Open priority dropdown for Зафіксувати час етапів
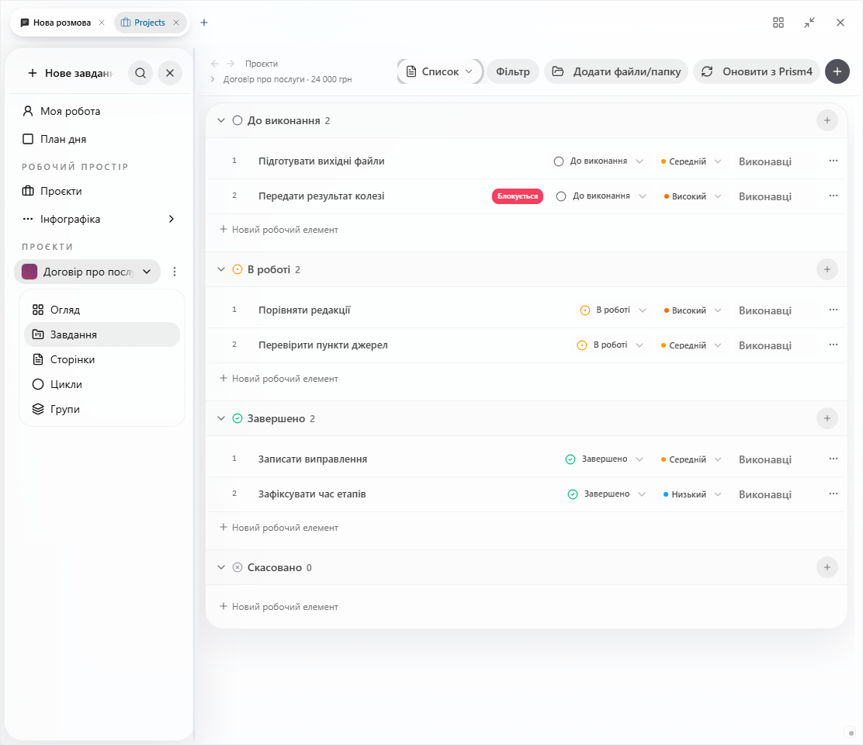863x745 pixels. [x=692, y=494]
